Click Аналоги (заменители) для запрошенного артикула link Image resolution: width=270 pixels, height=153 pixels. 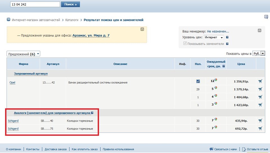point(52,113)
